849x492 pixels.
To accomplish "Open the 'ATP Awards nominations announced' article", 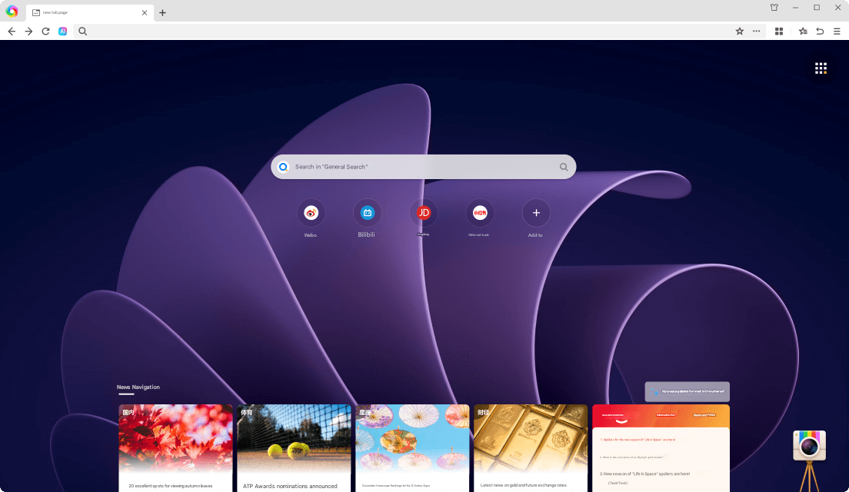I will (x=294, y=448).
